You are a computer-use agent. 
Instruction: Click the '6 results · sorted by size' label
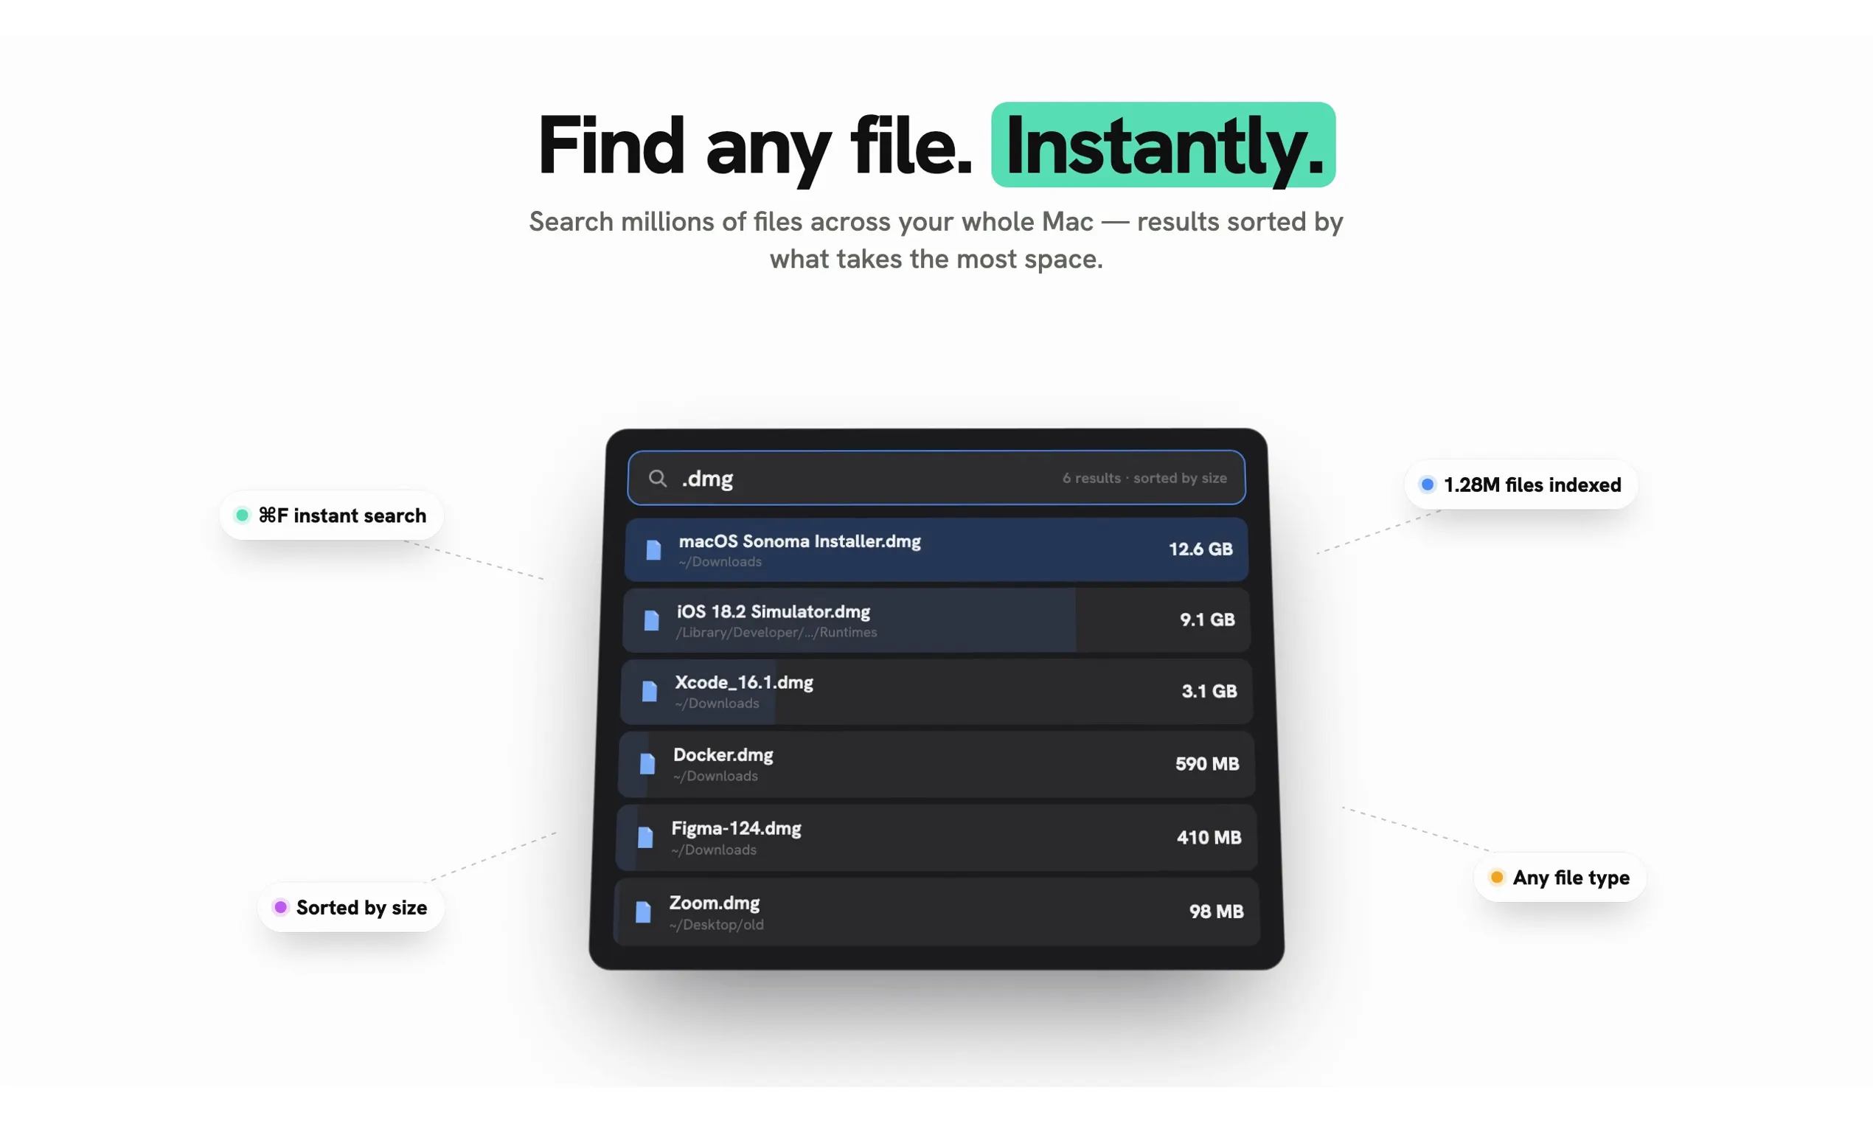[x=1144, y=478]
